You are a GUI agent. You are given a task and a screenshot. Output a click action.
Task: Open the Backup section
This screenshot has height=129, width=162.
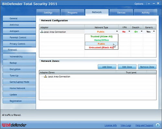pyautogui.click(x=19, y=63)
